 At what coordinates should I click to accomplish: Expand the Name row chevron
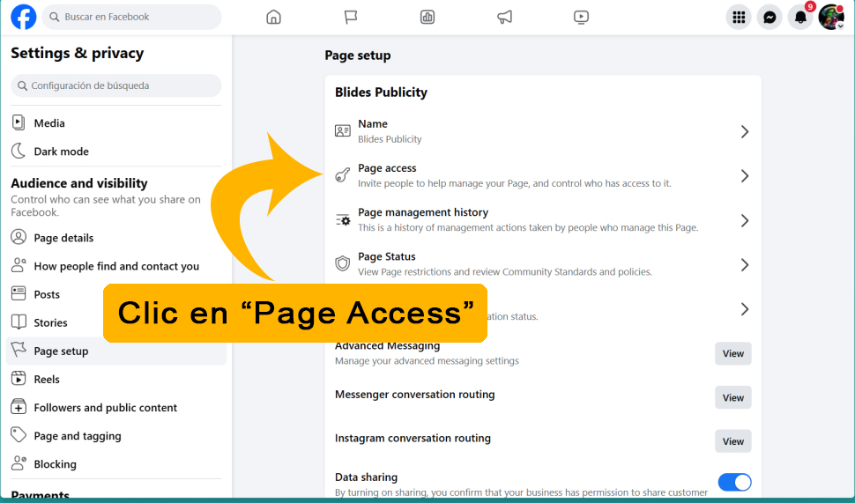[744, 132]
